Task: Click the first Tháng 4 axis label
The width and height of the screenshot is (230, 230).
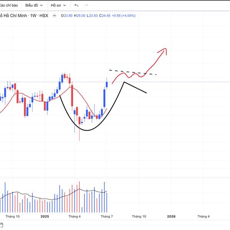Action: pos(74,216)
